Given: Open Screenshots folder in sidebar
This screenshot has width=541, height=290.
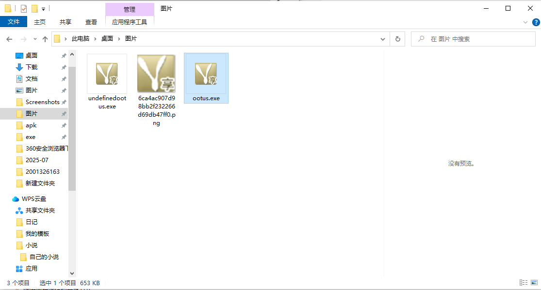Looking at the screenshot, I should (x=42, y=102).
